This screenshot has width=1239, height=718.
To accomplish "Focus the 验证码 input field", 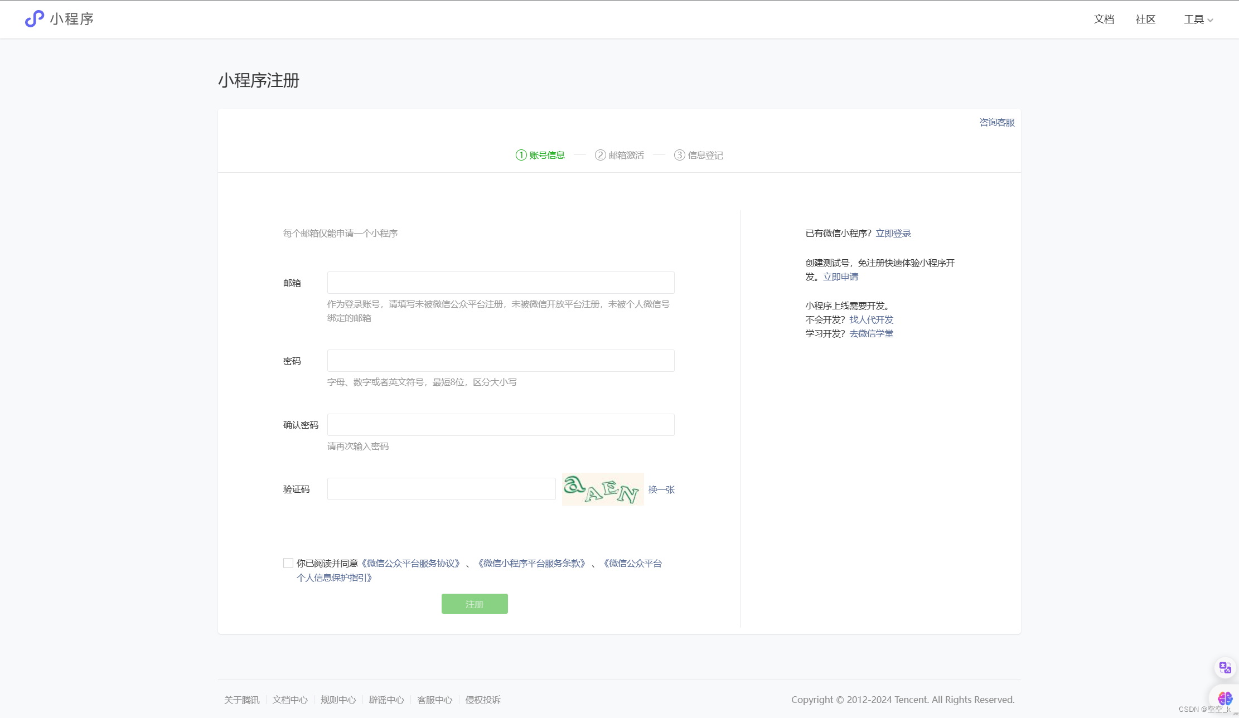I will click(442, 489).
